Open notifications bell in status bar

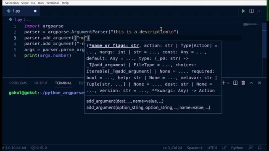click(x=260, y=148)
